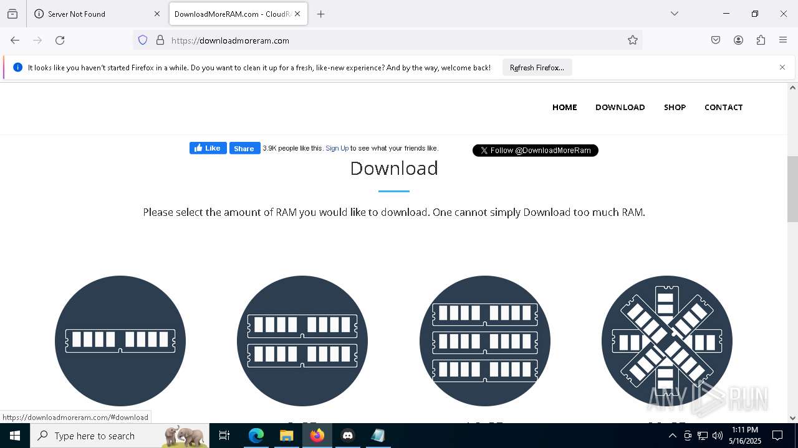Follow @DownloadMoreRam on X
This screenshot has width=798, height=448.
pyautogui.click(x=536, y=150)
